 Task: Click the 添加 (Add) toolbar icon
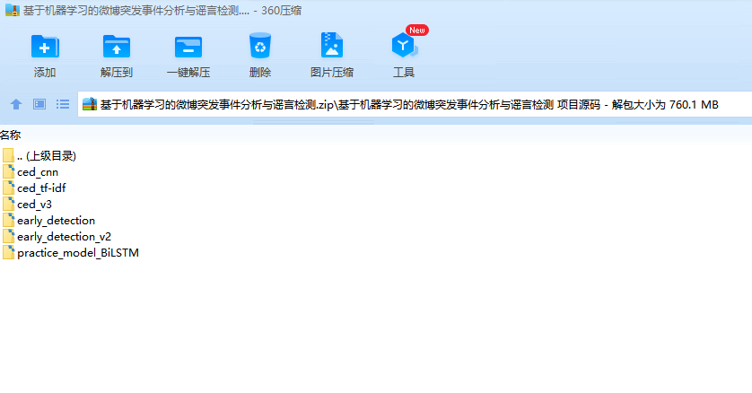(45, 47)
